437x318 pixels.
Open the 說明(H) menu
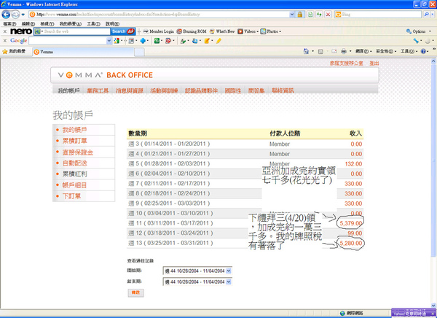[x=112, y=24]
